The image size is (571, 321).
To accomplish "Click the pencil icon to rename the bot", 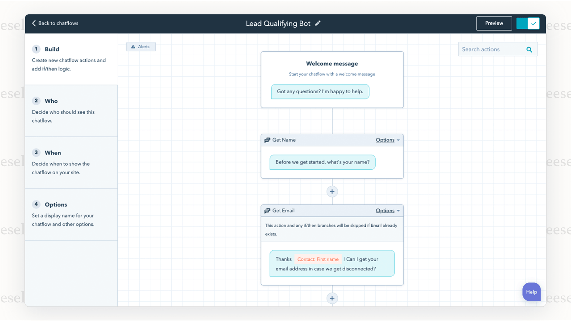I will (x=318, y=23).
